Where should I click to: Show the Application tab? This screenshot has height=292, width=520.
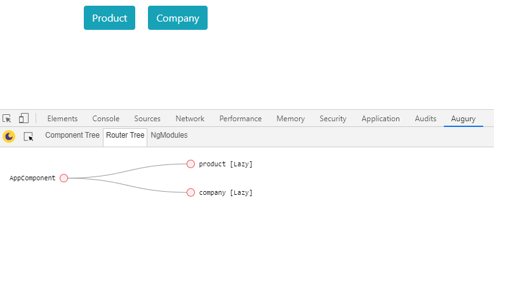pyautogui.click(x=380, y=119)
